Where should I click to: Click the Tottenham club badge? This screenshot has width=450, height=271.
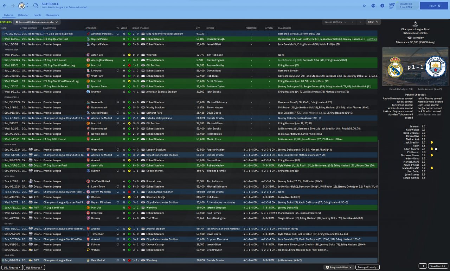coord(88,234)
